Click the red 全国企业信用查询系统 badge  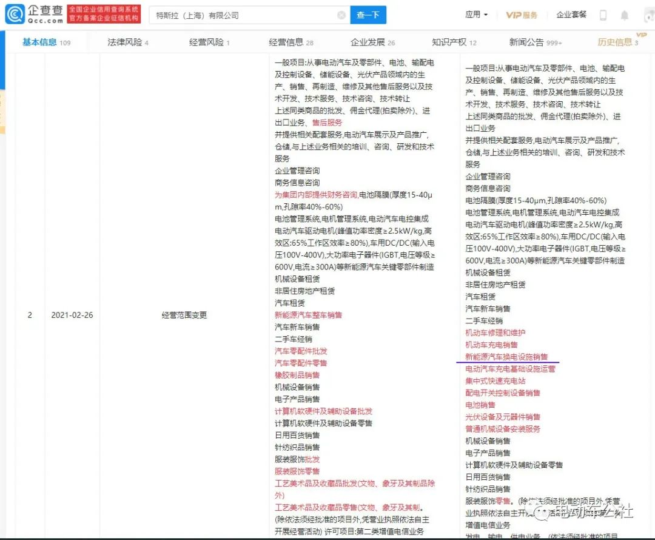[x=104, y=14]
